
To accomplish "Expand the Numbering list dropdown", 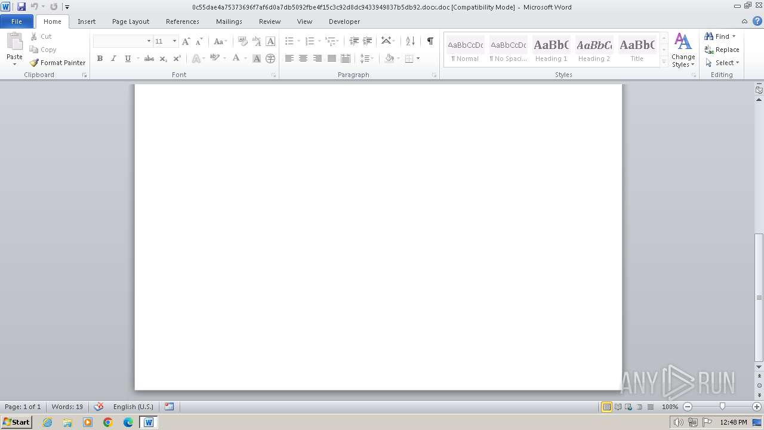I will 319,41.
